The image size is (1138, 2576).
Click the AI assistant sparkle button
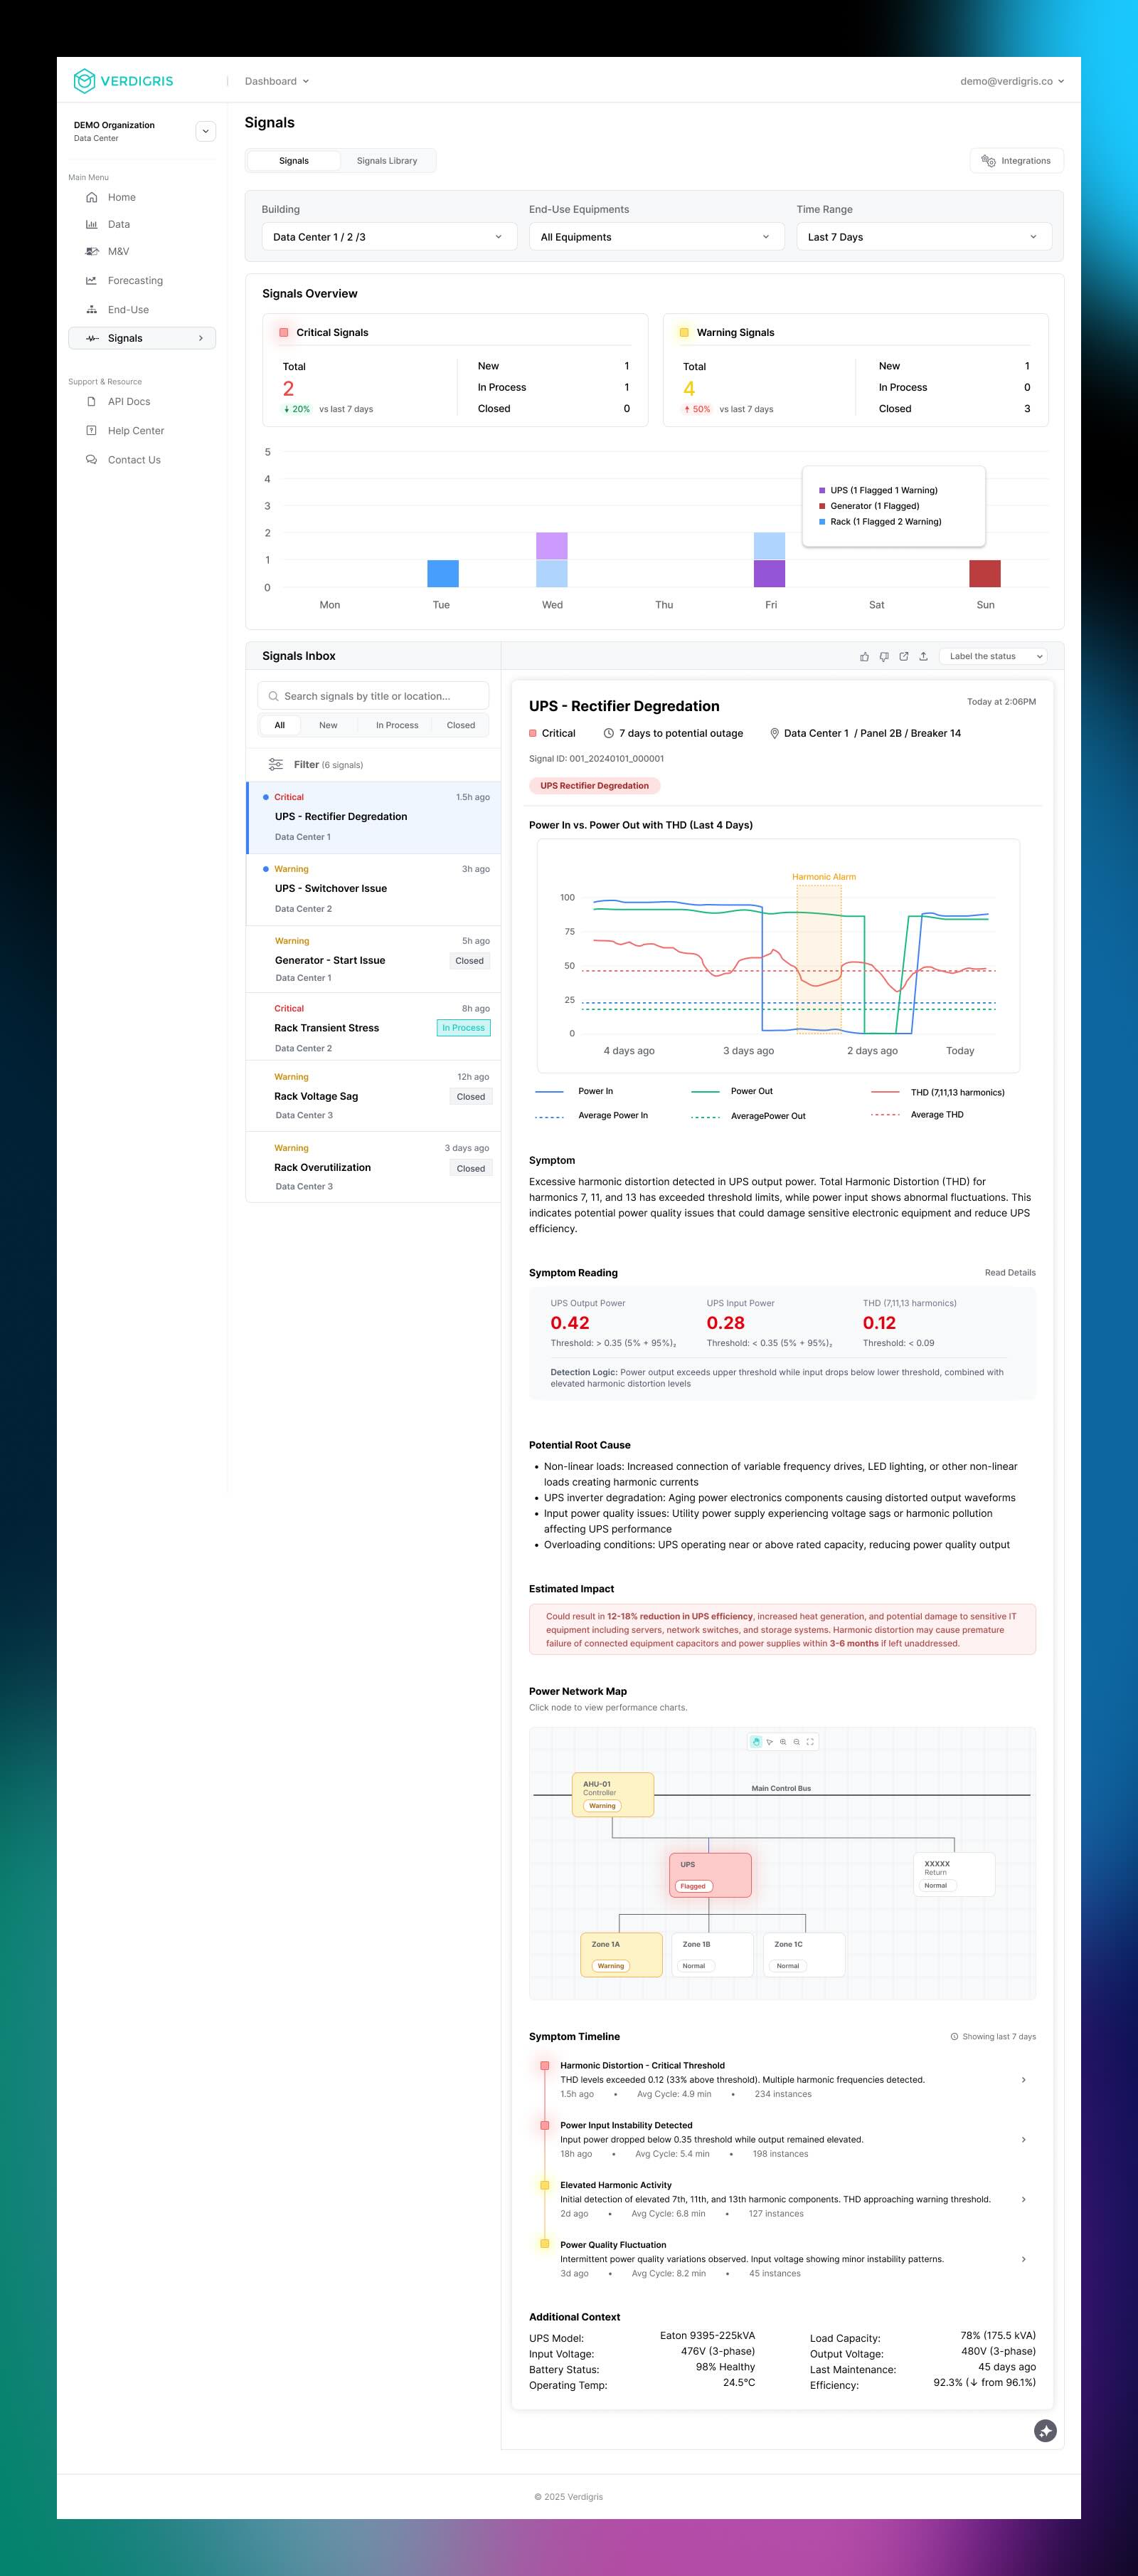1045,2431
